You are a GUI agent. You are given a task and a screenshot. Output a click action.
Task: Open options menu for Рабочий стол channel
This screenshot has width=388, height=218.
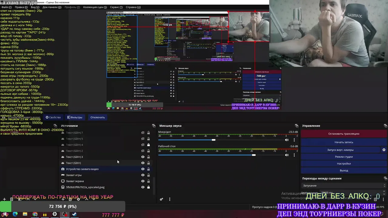coord(294,155)
